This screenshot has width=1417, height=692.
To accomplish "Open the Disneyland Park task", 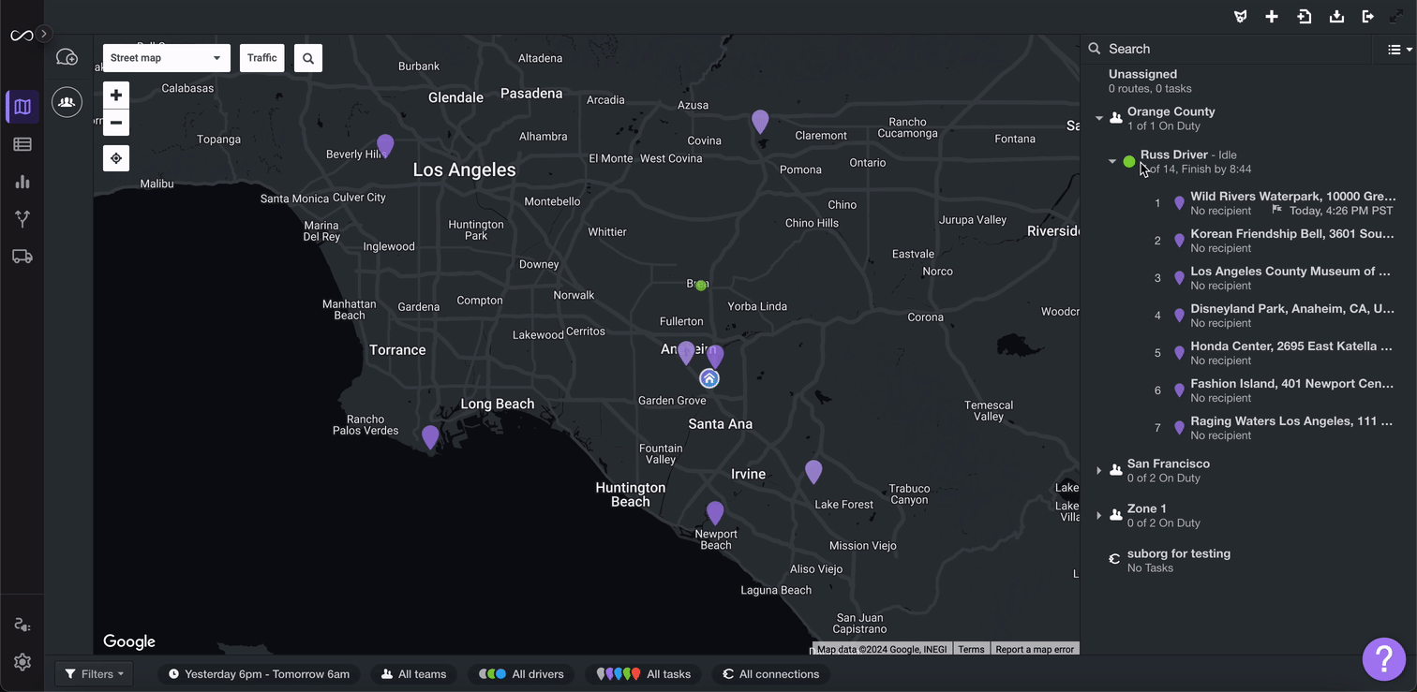I will point(1275,316).
